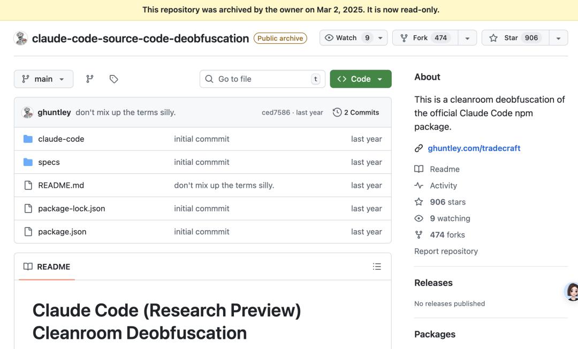The height and width of the screenshot is (349, 578).
Task: Expand the main branch selector dropdown
Action: [43, 79]
